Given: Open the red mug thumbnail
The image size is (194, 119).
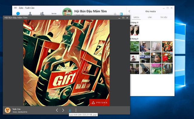Looking at the screenshot, I should (167, 58).
